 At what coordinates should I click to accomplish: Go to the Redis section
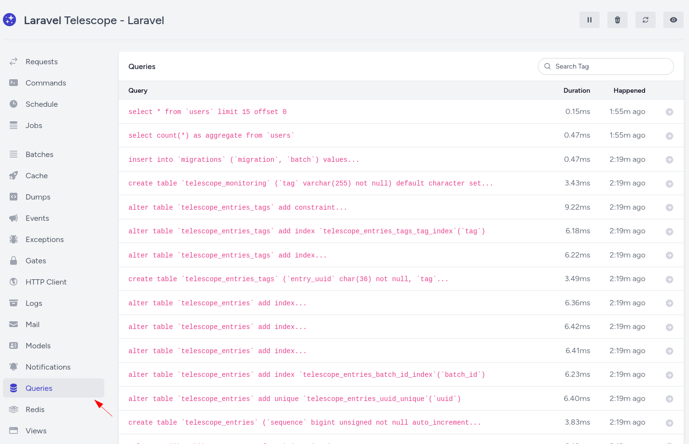tap(54, 409)
